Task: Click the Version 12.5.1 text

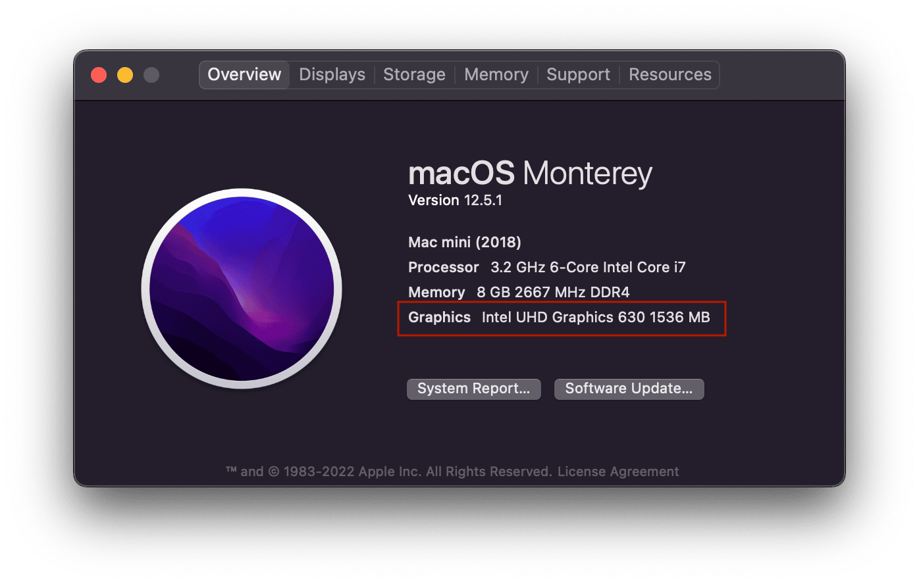Action: pos(455,201)
